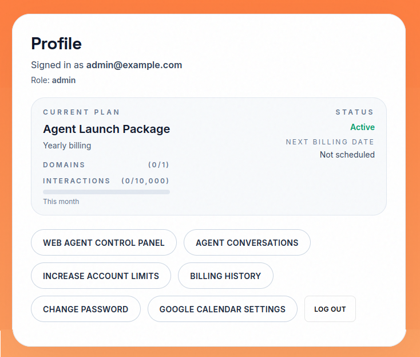Click the green Active status text
The image size is (420, 357).
pyautogui.click(x=362, y=127)
